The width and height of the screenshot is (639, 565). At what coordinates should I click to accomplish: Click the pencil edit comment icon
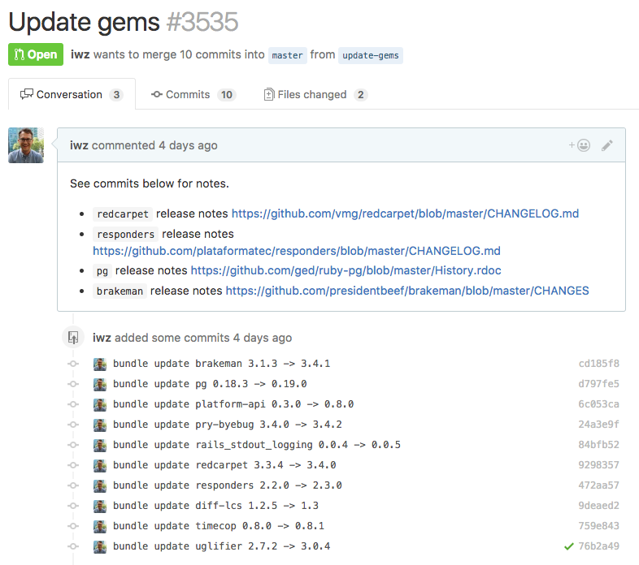point(606,145)
